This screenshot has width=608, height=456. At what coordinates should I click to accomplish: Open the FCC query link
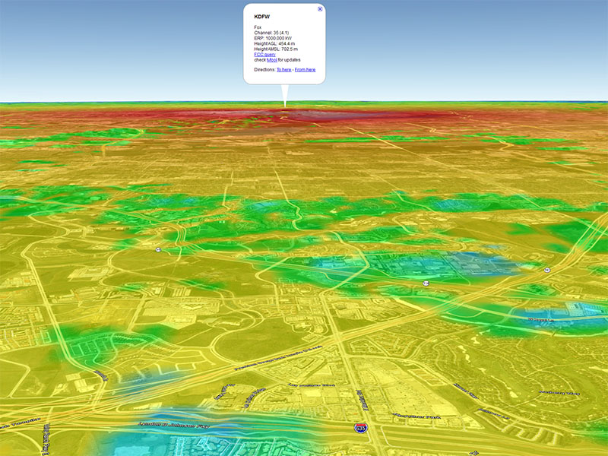[x=264, y=55]
